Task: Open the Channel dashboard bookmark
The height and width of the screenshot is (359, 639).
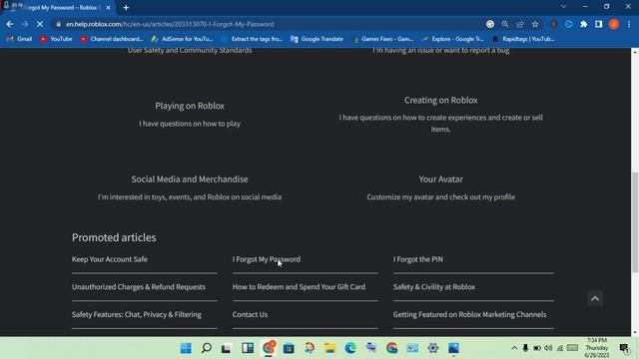Action: point(112,39)
